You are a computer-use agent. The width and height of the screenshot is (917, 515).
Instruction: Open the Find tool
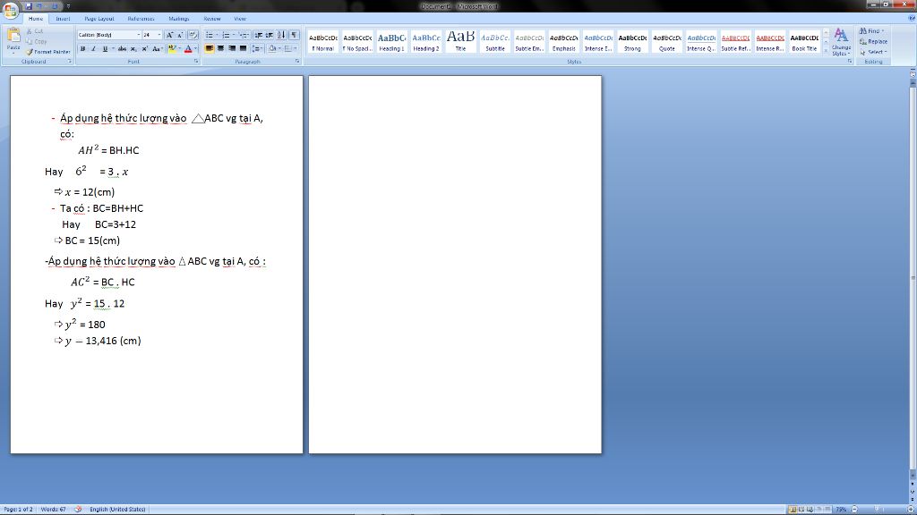872,31
